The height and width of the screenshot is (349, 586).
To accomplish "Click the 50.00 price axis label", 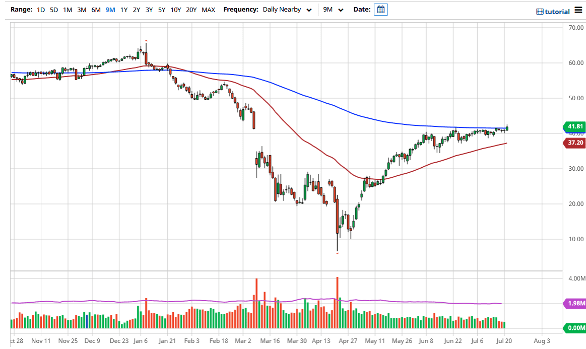I will 576,98.
